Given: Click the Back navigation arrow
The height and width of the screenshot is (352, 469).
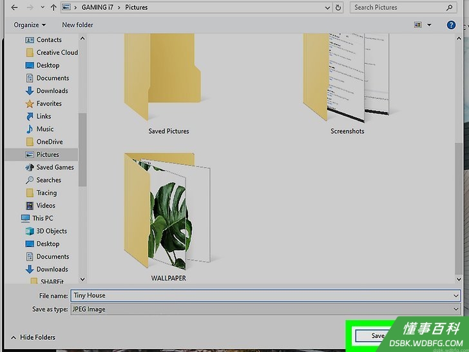Looking at the screenshot, I should pyautogui.click(x=14, y=8).
